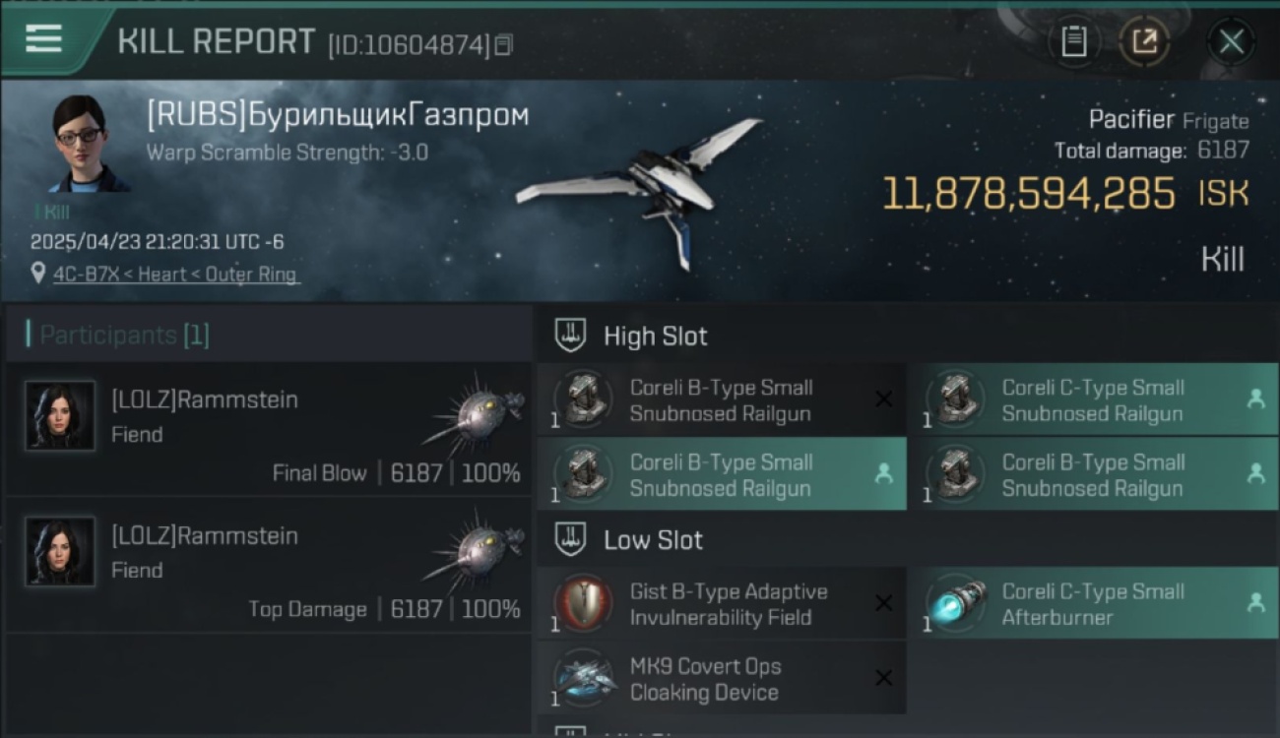Copy the kill report ID icon

click(503, 44)
